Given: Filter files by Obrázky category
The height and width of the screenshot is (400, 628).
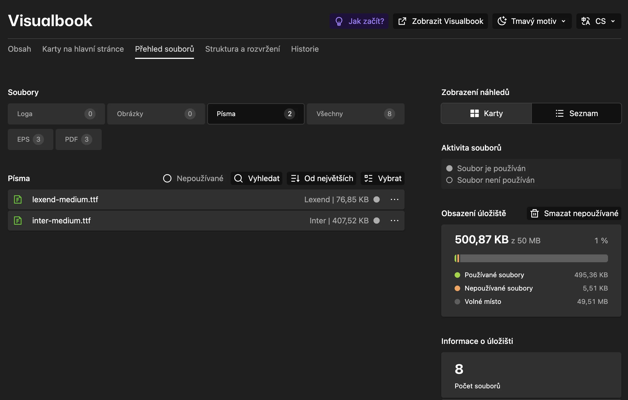Looking at the screenshot, I should (x=156, y=114).
